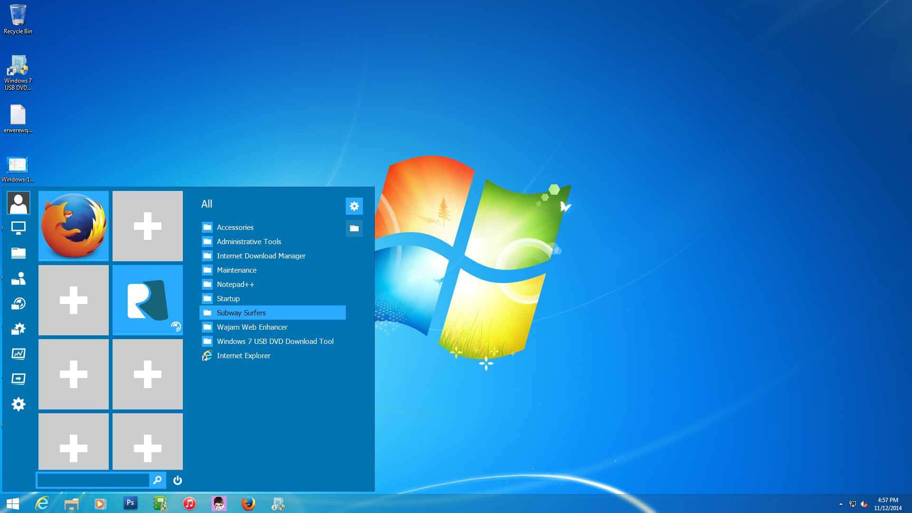The height and width of the screenshot is (513, 912).
Task: Open the user account avatar icon
Action: pos(19,203)
